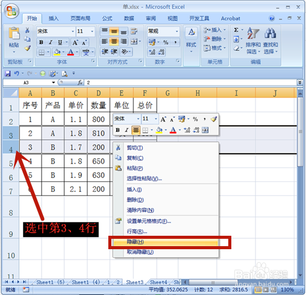
Task: Click the ribbon Decrease Indent icon
Action: (x=105, y=52)
